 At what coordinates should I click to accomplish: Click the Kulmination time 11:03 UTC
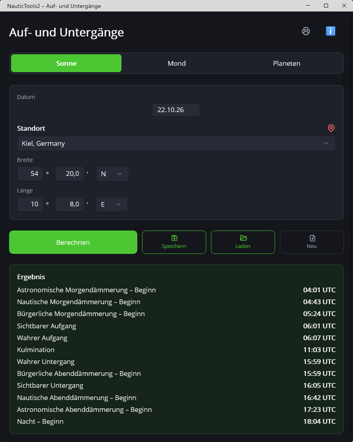coord(319,350)
